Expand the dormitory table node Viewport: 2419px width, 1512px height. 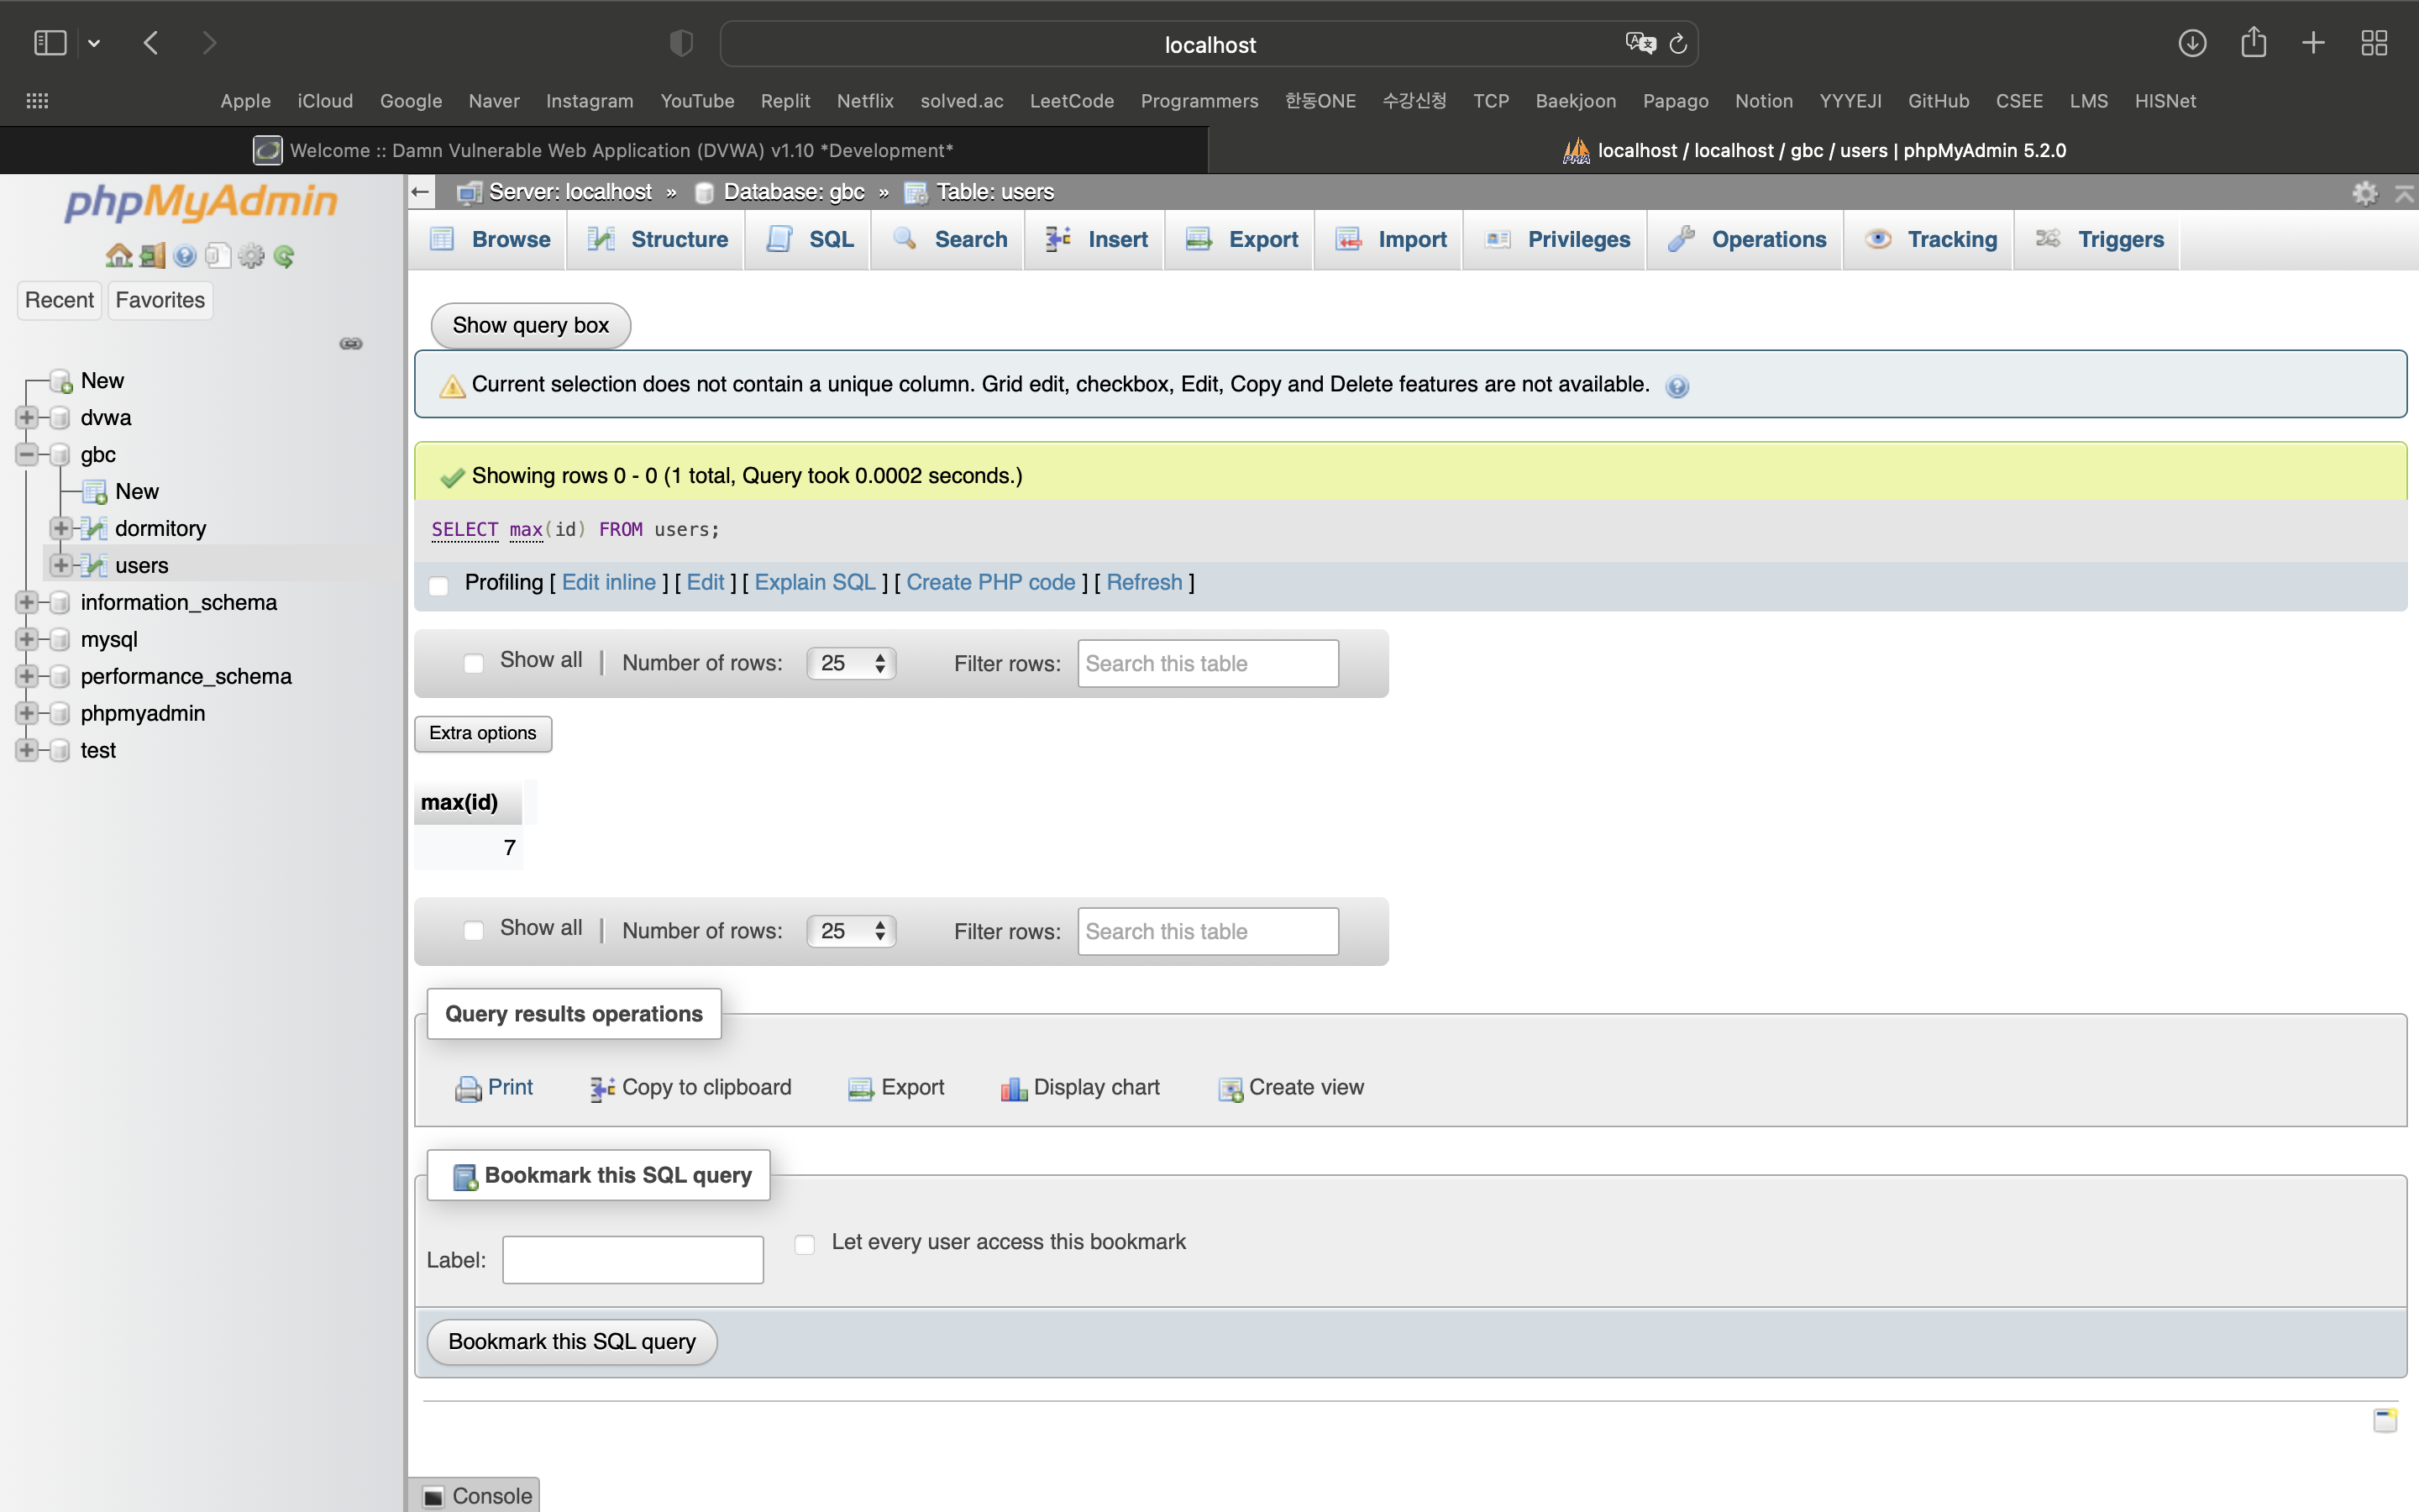pyautogui.click(x=61, y=528)
